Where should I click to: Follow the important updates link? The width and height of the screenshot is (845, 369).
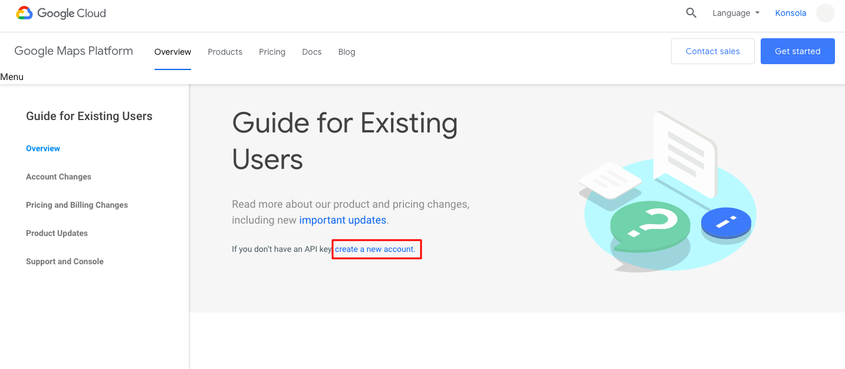click(x=343, y=220)
